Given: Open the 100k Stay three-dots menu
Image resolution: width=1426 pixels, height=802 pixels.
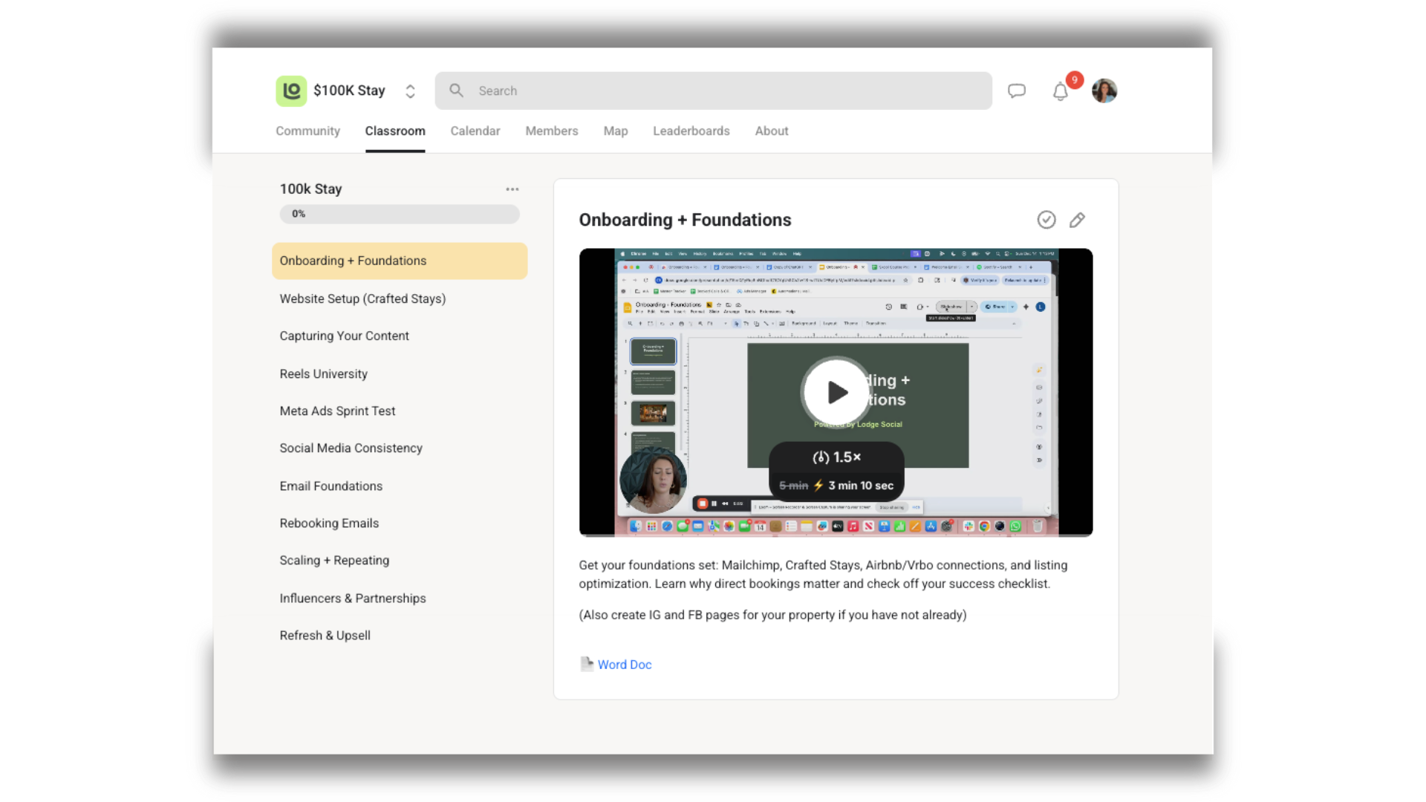Looking at the screenshot, I should 512,189.
